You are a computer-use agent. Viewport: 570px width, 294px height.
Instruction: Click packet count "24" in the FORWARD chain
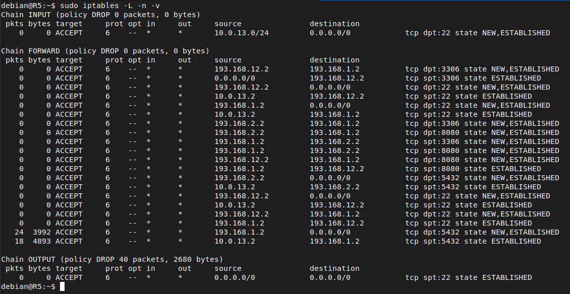(19, 232)
